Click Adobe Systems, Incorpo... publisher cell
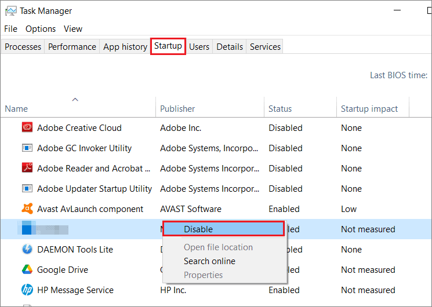The height and width of the screenshot is (307, 432). [x=209, y=148]
